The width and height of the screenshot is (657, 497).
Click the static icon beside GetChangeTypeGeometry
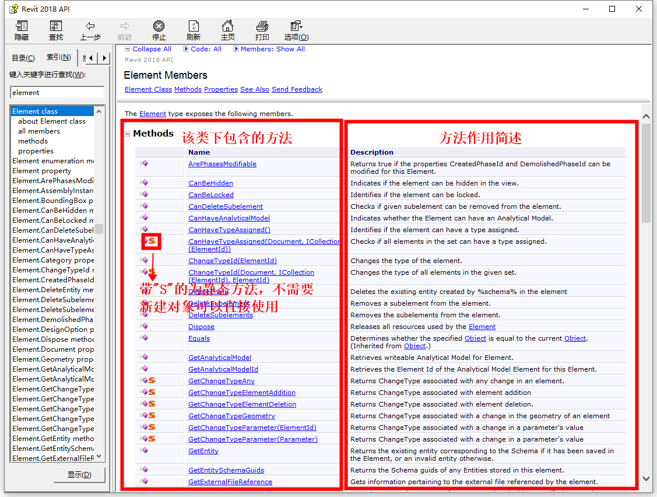click(x=147, y=416)
